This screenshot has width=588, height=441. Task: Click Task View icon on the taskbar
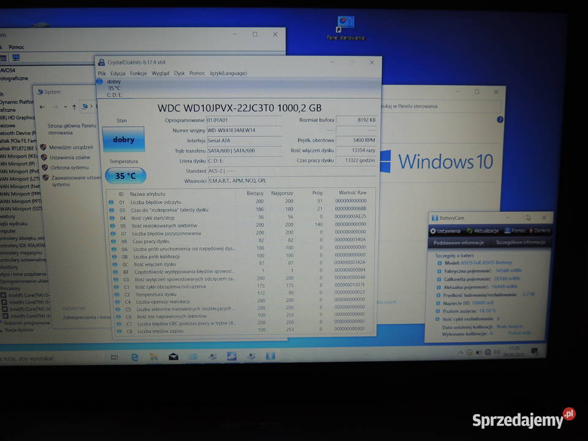click(x=114, y=357)
